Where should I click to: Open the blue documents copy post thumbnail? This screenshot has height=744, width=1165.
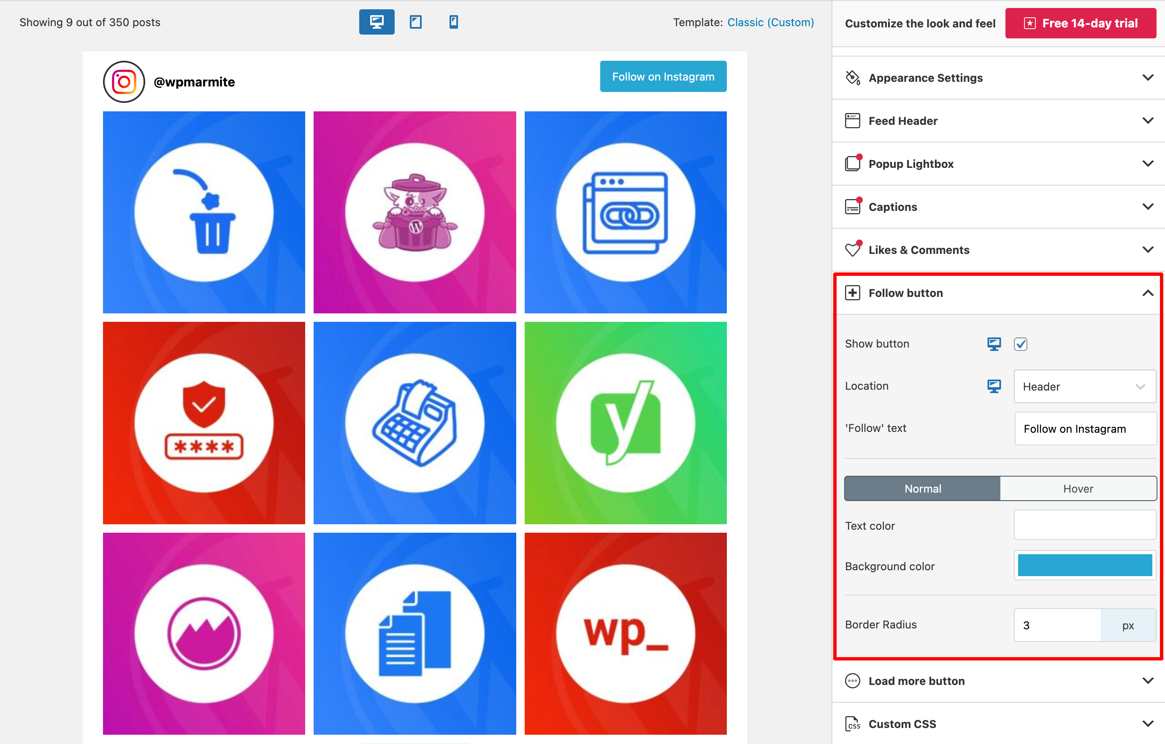point(415,633)
